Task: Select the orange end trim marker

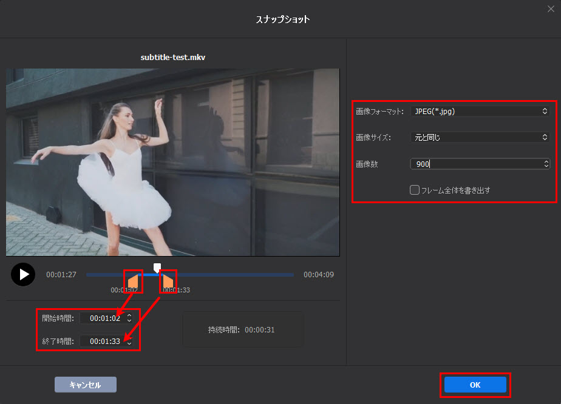Action: point(168,281)
